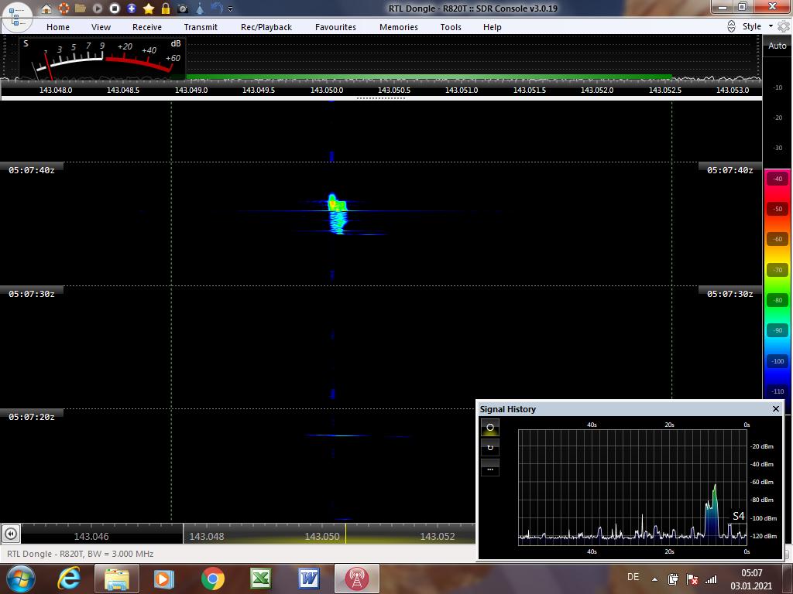793x594 pixels.
Task: Click the yellow star favourites icon
Action: (x=149, y=9)
